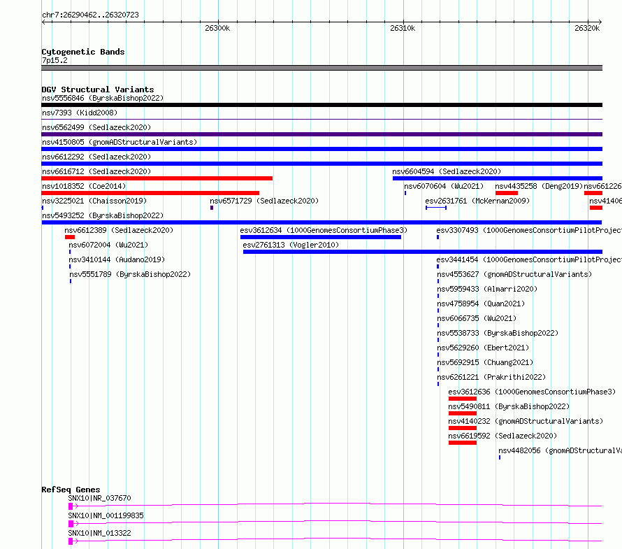Select the purple nsv6562499 variant bar

(x=321, y=134)
